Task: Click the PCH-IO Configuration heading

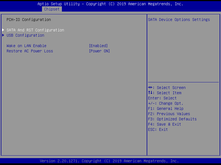Action: point(29,20)
